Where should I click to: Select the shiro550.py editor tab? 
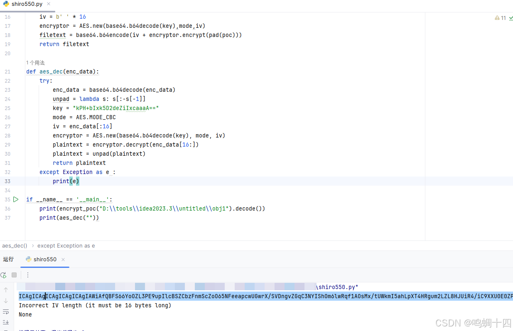[27, 4]
